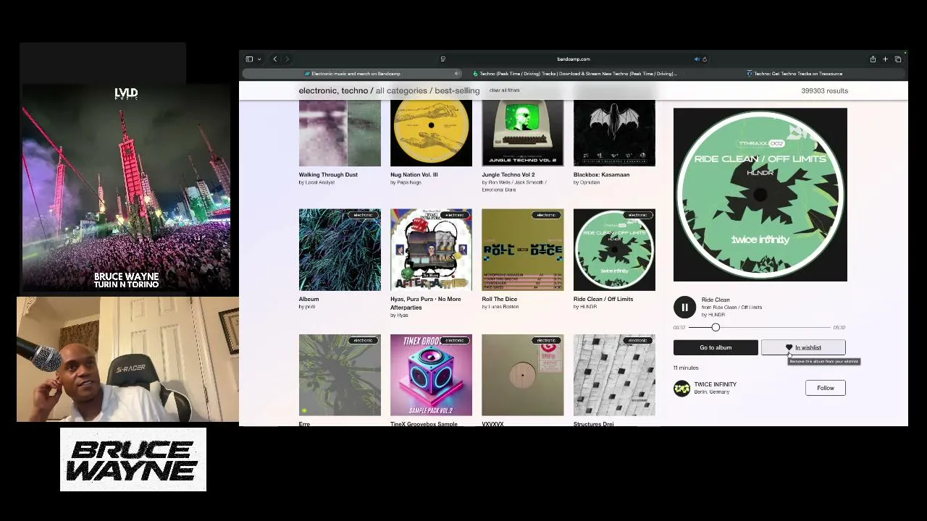The image size is (927, 521).
Task: Remove album via In wishlist button
Action: coord(803,348)
